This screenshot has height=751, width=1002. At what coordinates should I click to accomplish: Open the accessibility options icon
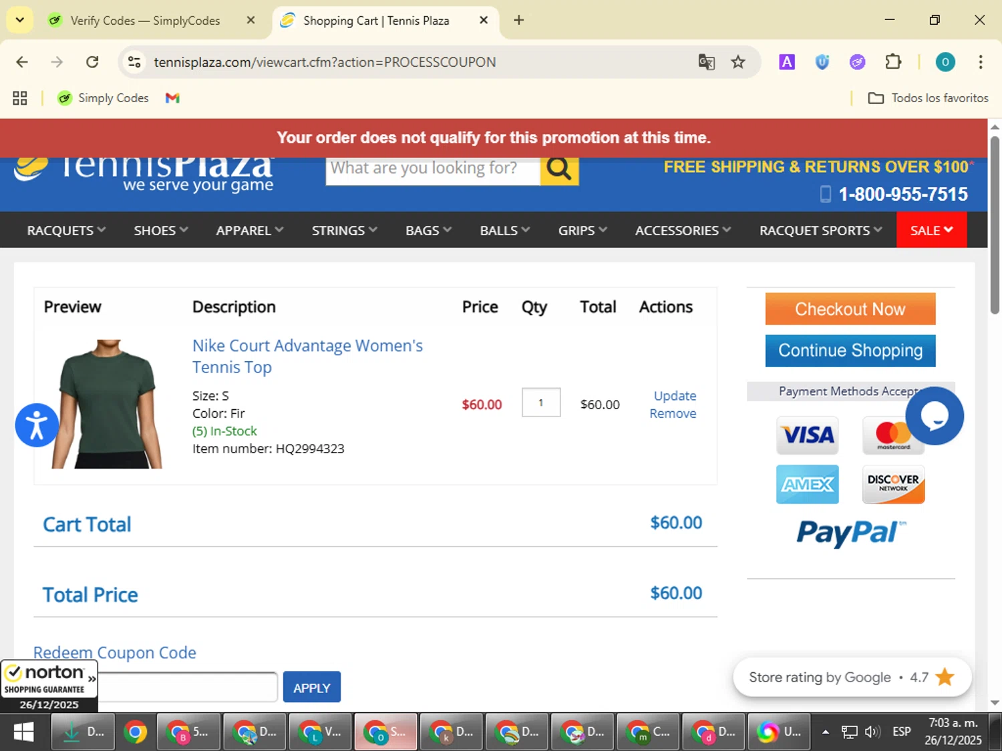coord(37,425)
